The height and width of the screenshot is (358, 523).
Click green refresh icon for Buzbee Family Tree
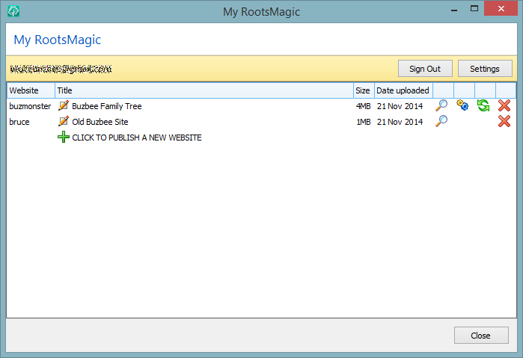[x=483, y=105]
